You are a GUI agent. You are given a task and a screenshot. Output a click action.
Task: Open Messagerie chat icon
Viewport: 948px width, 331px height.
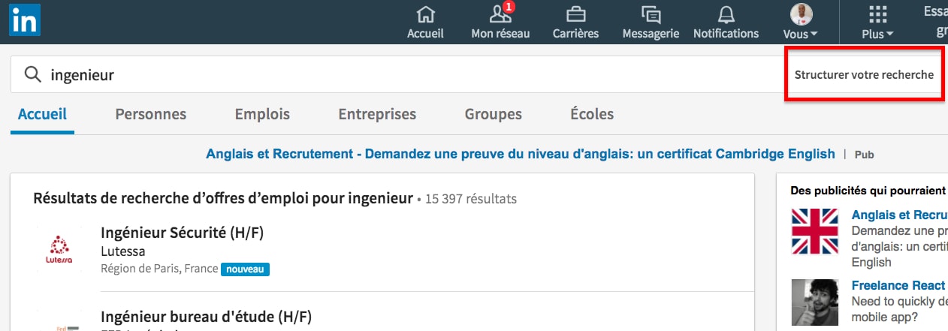click(651, 14)
